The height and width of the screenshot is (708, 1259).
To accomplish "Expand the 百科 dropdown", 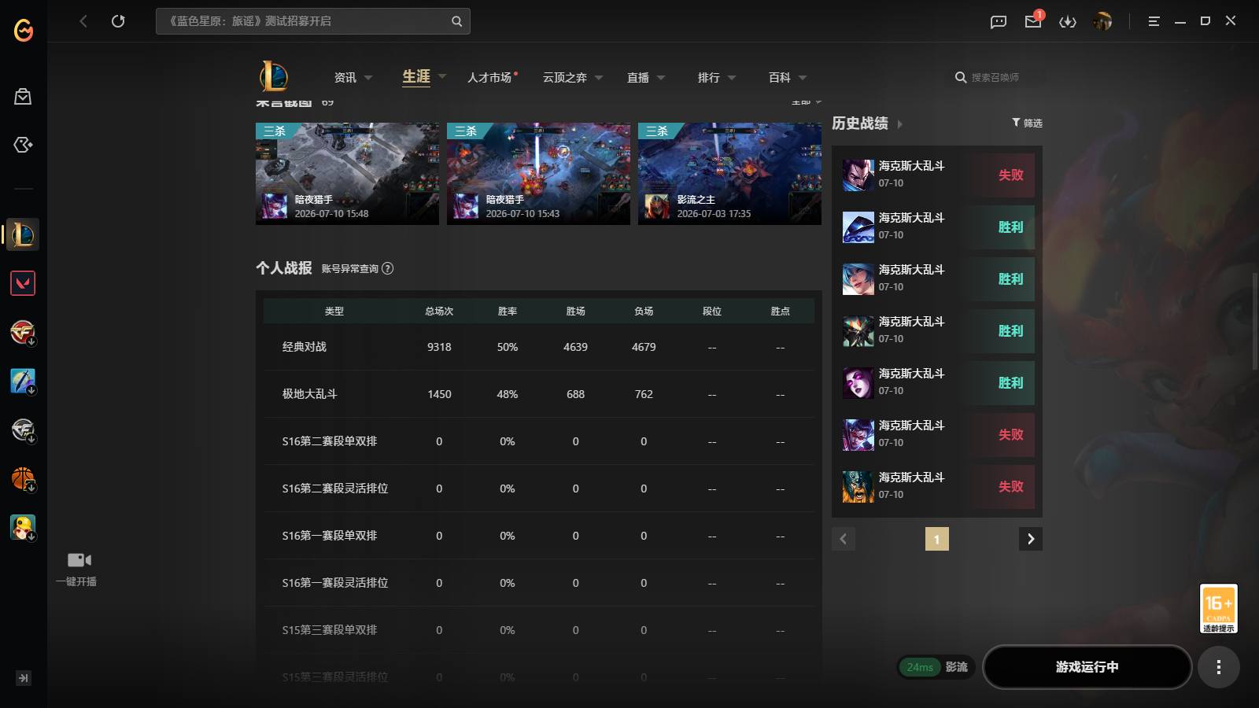I will (803, 78).
